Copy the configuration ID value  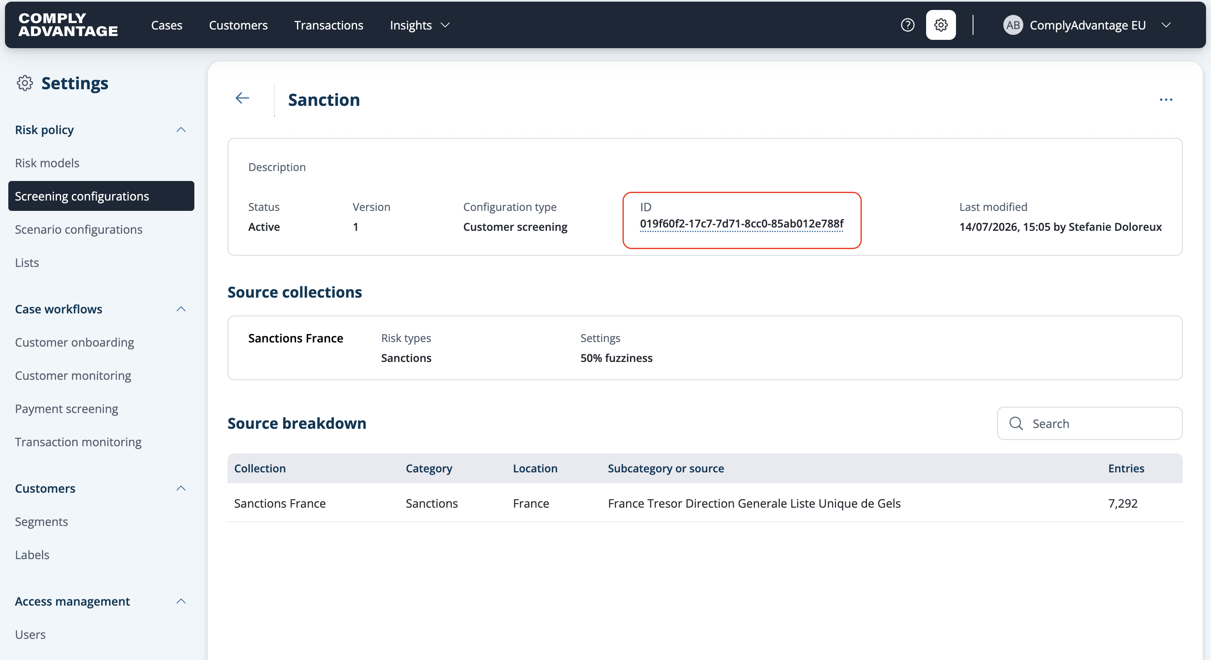741,224
